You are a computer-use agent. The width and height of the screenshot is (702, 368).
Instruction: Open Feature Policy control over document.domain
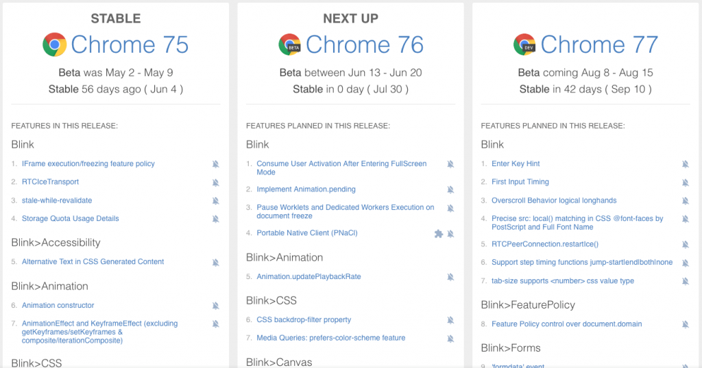(x=567, y=324)
